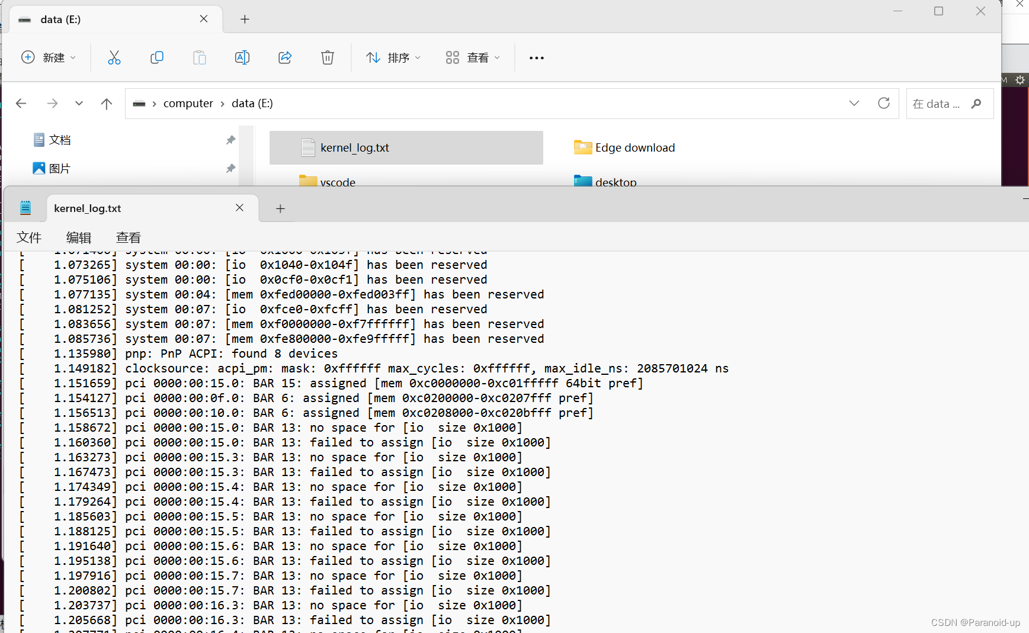Viewport: 1029px width, 633px height.
Task: Open the 查看 (View) menu in Notepad
Action: [x=129, y=237]
